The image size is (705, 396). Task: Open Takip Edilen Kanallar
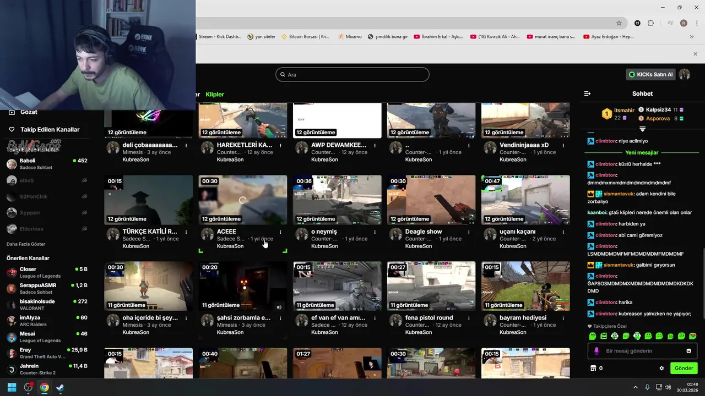(50, 129)
